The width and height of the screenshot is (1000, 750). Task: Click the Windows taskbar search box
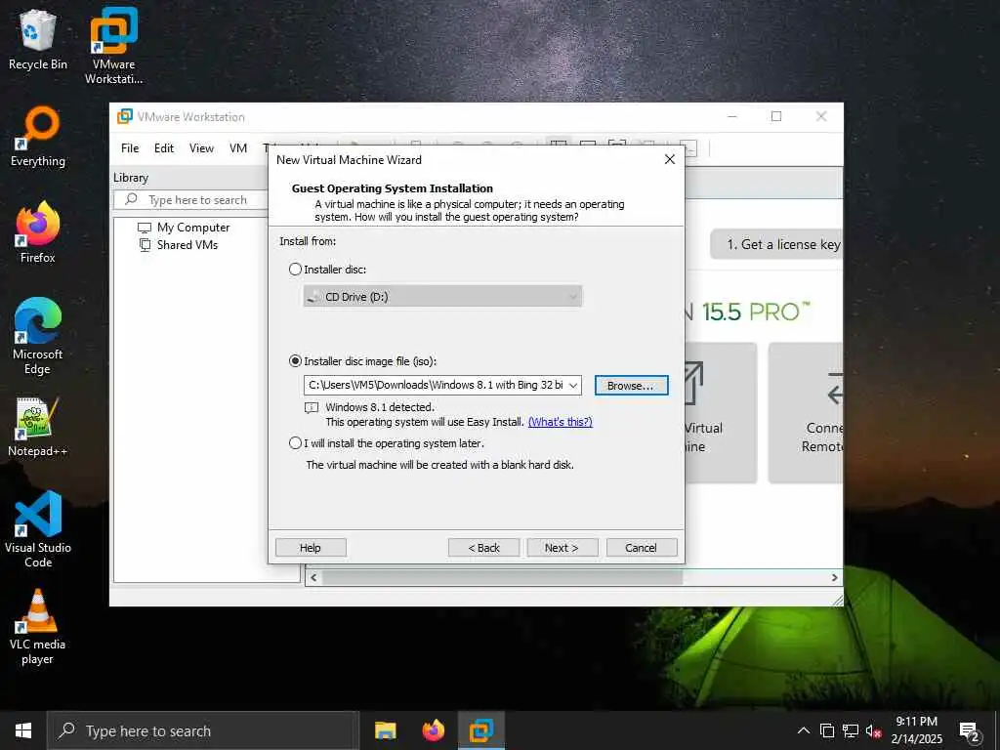[203, 730]
